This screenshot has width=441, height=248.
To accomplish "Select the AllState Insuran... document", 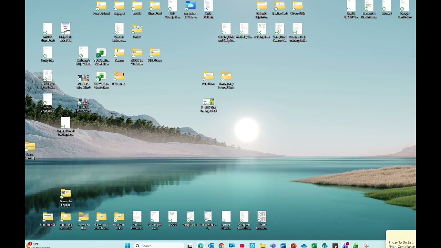I will (x=262, y=220).
